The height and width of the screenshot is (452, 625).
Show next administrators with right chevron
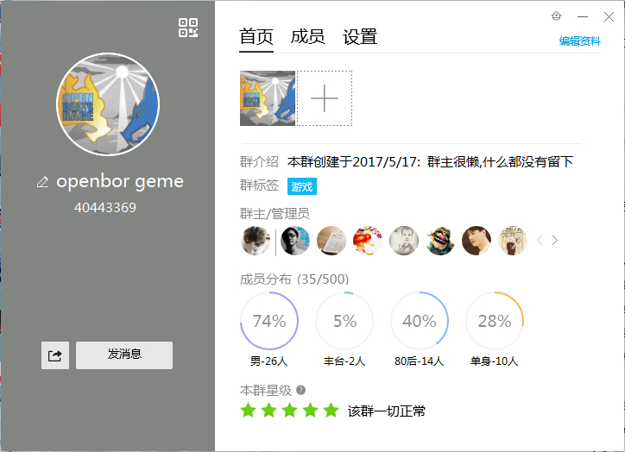[x=555, y=240]
